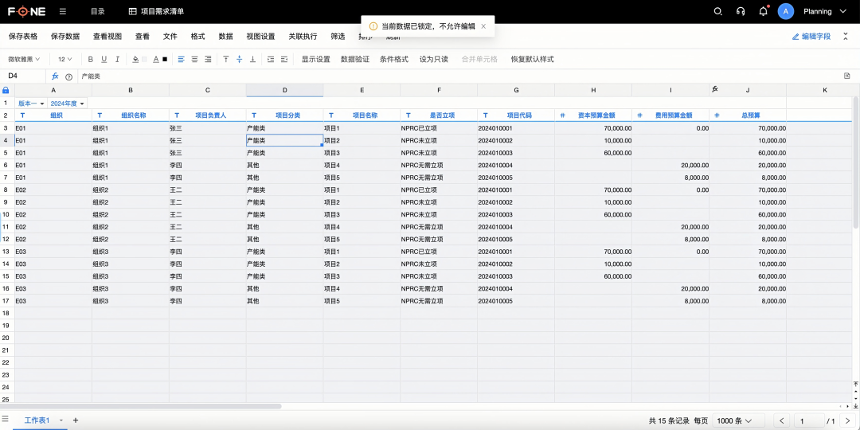Click the font color A icon
The image size is (860, 430).
click(x=156, y=59)
